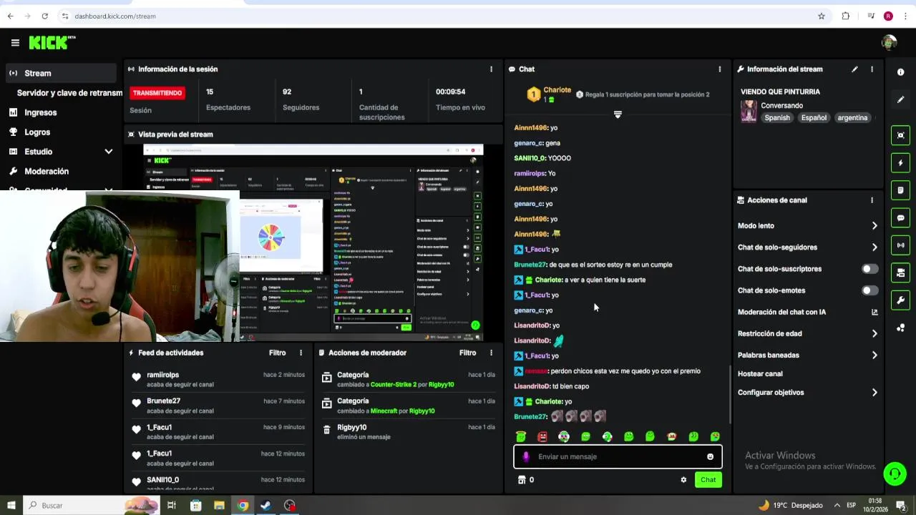Open Chrome from the taskbar
The height and width of the screenshot is (515, 916).
[x=243, y=505]
